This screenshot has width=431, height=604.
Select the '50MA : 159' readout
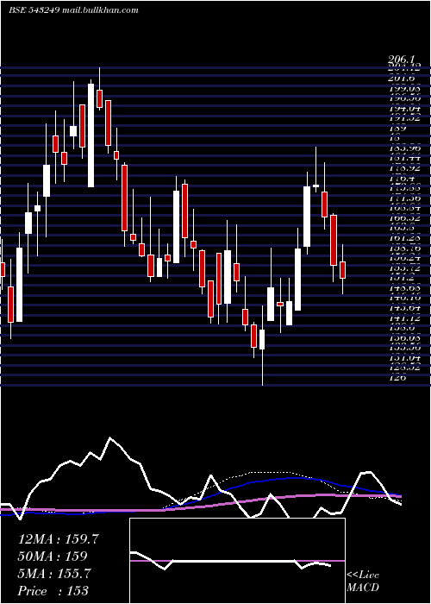[52, 556]
